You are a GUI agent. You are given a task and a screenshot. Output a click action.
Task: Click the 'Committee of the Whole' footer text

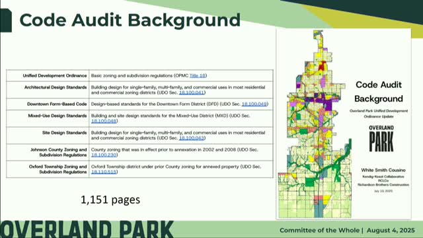pyautogui.click(x=319, y=231)
